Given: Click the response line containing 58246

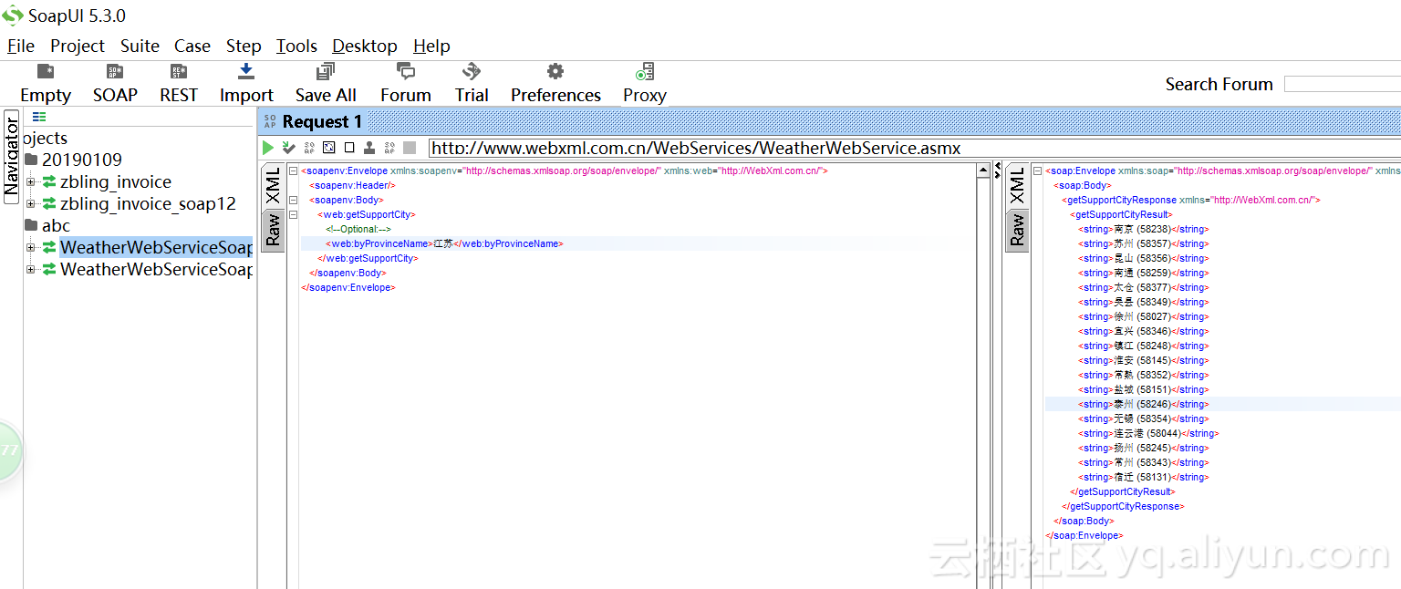Looking at the screenshot, I should click(x=1144, y=404).
